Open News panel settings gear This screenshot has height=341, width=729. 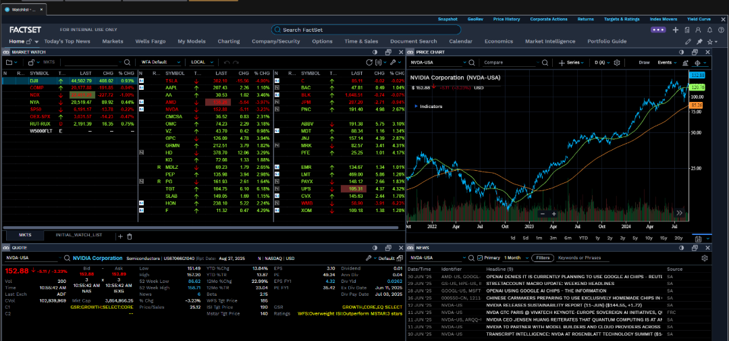coord(704,258)
